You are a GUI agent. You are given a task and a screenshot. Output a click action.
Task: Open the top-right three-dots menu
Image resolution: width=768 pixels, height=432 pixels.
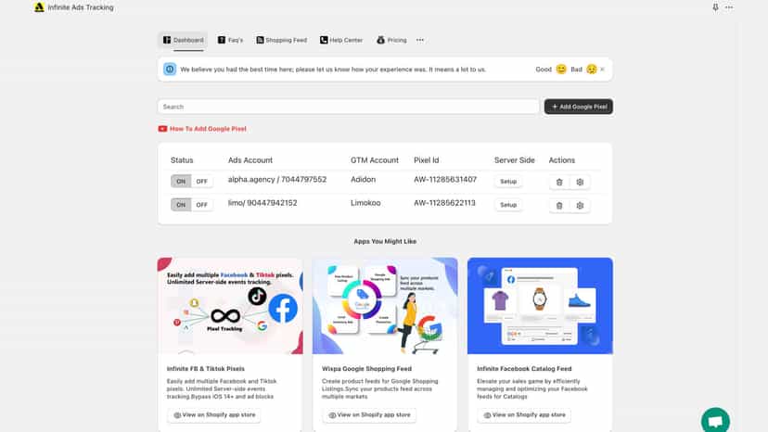tap(729, 7)
